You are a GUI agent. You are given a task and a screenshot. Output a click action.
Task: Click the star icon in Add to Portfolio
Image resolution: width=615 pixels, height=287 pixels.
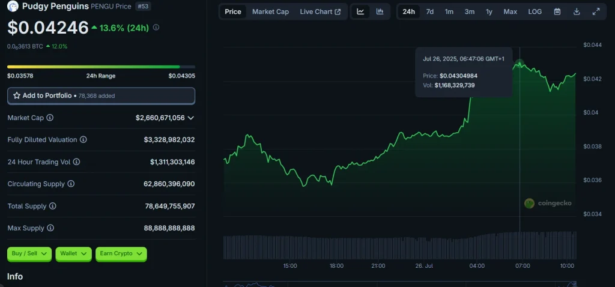[x=16, y=95]
